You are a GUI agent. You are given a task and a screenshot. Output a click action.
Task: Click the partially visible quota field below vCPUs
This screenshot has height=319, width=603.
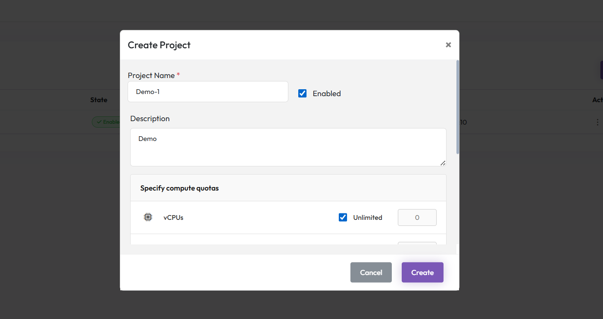pyautogui.click(x=417, y=244)
